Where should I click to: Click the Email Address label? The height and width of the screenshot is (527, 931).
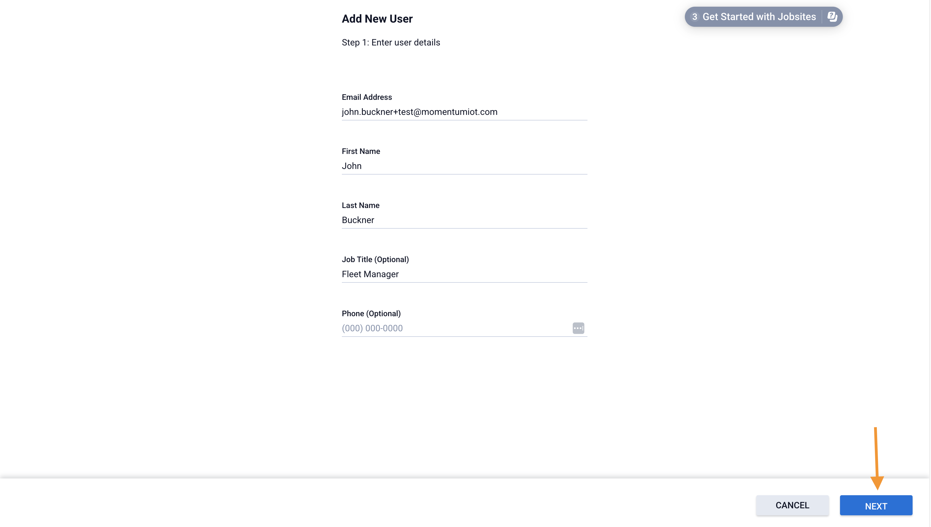(x=367, y=97)
